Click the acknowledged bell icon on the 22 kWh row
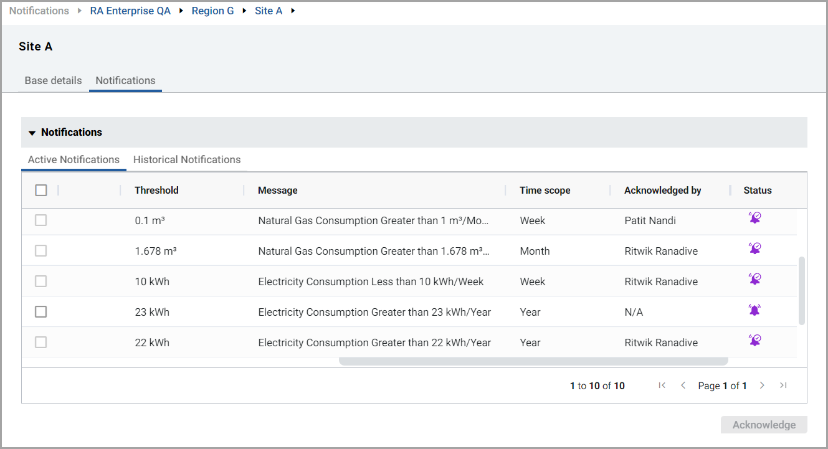 click(x=754, y=339)
